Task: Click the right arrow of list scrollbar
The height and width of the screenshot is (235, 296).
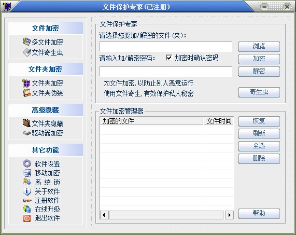Action: (230, 215)
